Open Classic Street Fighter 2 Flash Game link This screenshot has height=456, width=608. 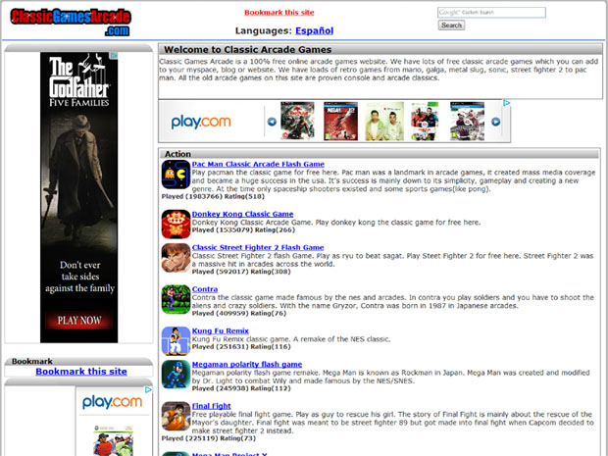point(258,247)
